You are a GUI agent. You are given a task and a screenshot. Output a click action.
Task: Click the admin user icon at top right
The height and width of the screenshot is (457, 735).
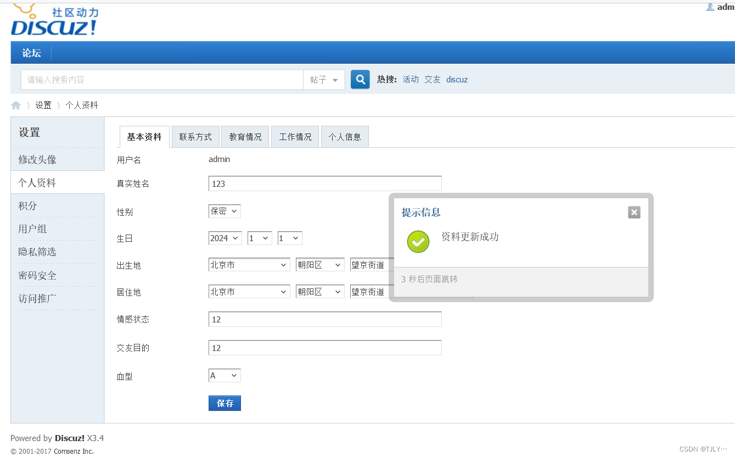click(711, 7)
